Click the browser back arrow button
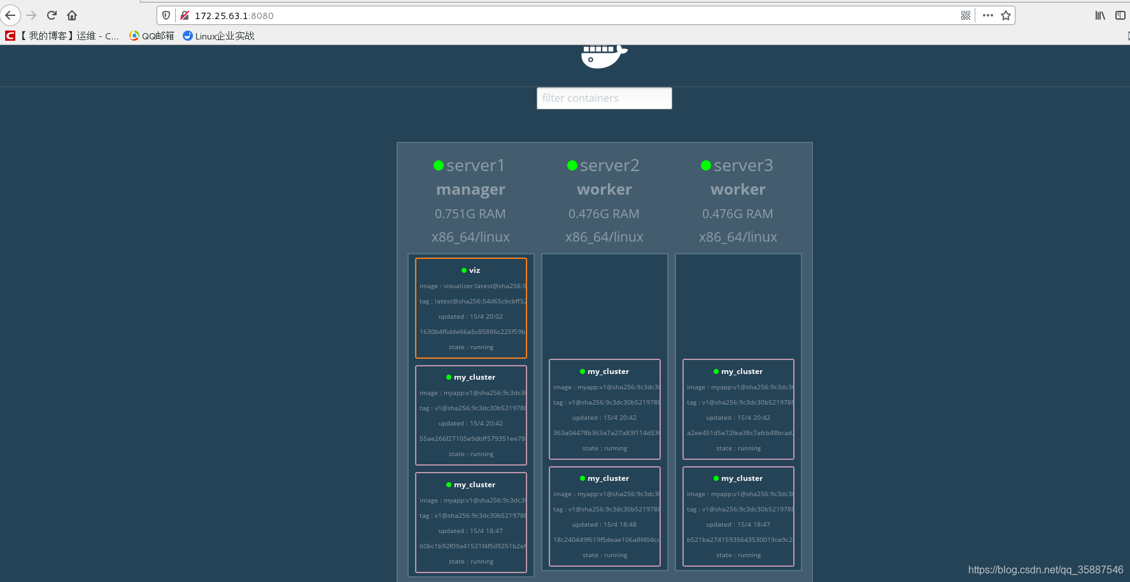Image resolution: width=1130 pixels, height=582 pixels. point(10,15)
